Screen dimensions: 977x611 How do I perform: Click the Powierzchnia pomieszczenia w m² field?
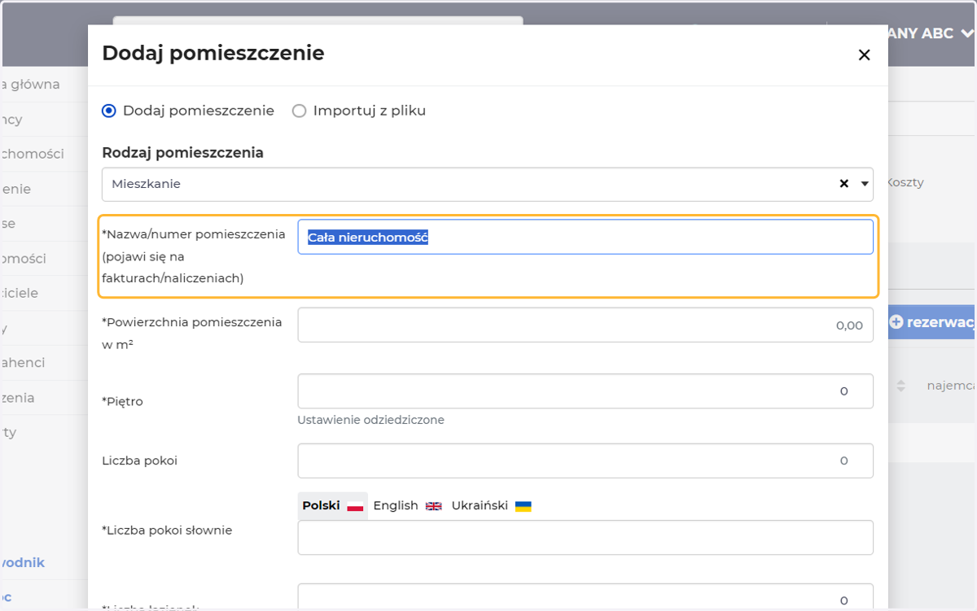pos(585,325)
